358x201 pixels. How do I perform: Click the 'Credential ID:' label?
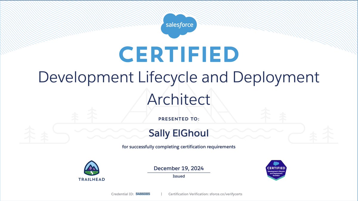point(123,194)
